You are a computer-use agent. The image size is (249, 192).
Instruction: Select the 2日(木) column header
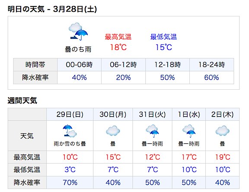(222, 114)
